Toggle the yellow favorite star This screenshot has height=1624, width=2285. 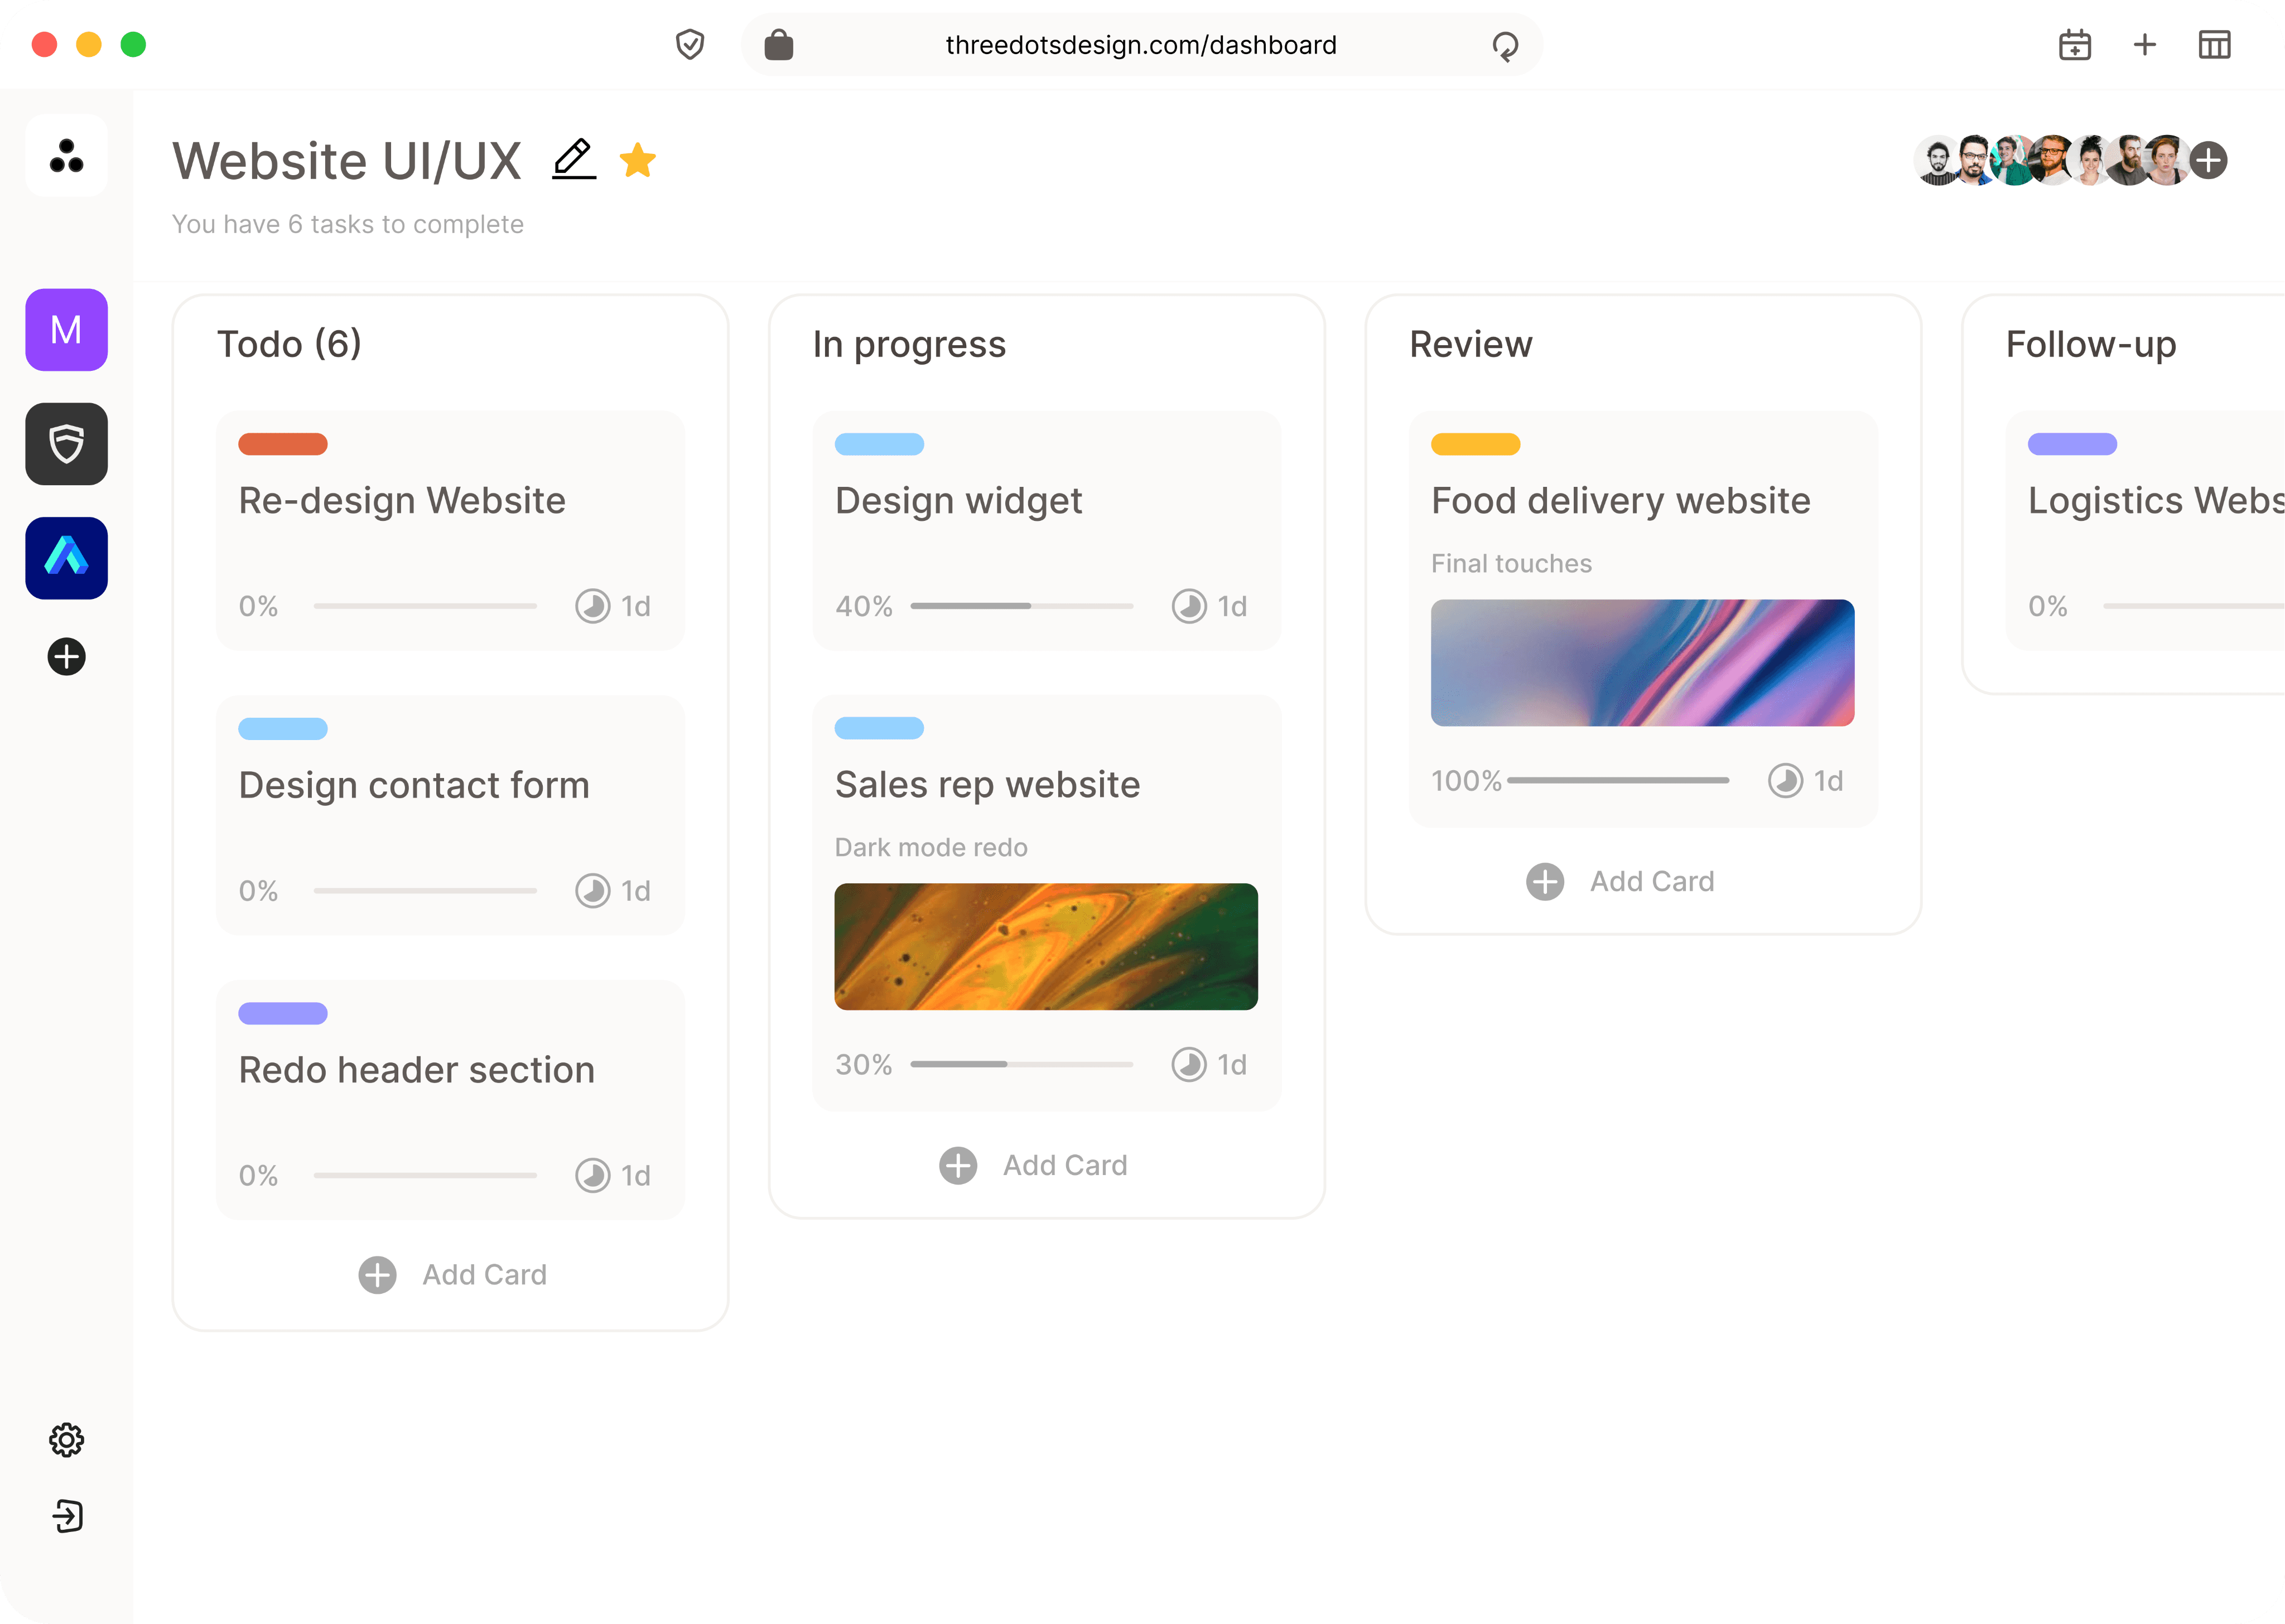pos(638,160)
